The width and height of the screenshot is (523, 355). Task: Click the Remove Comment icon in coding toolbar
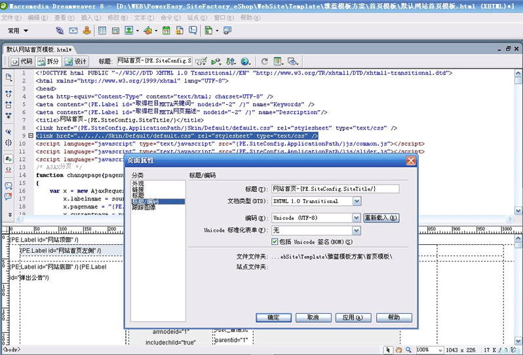click(9, 196)
